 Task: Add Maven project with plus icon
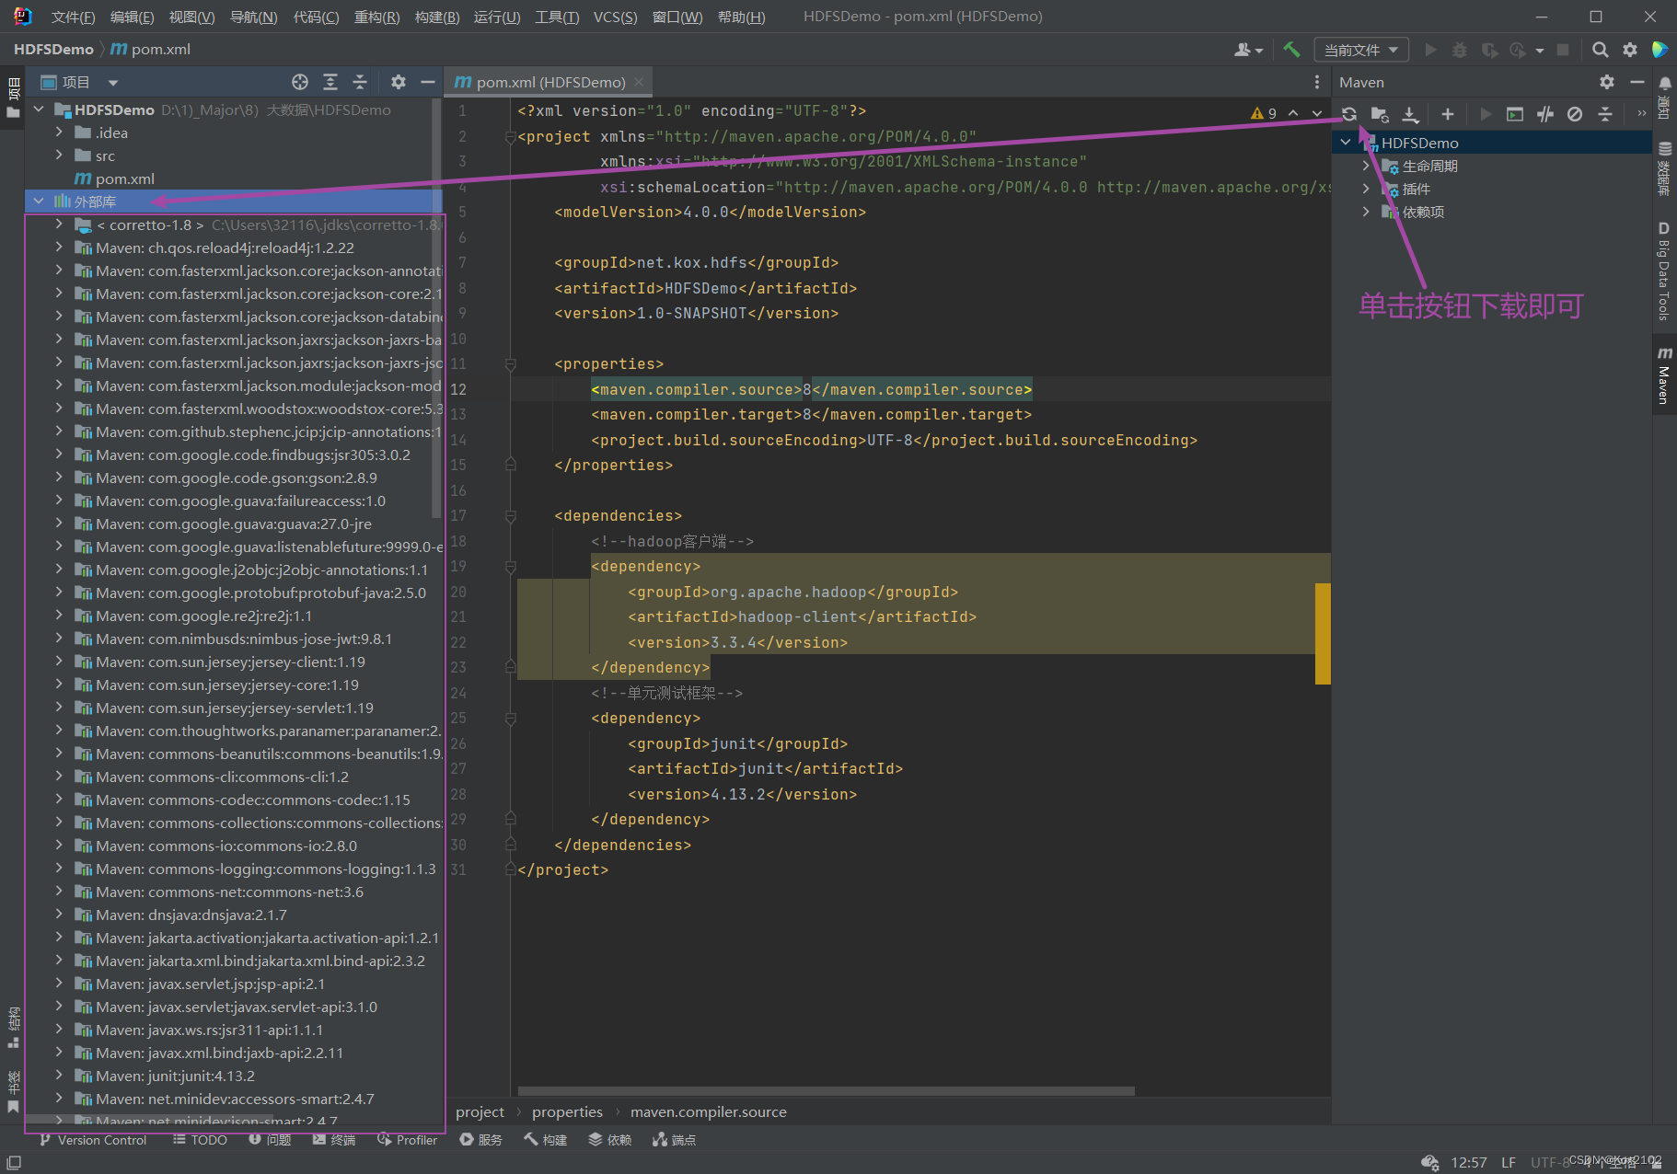(1448, 114)
